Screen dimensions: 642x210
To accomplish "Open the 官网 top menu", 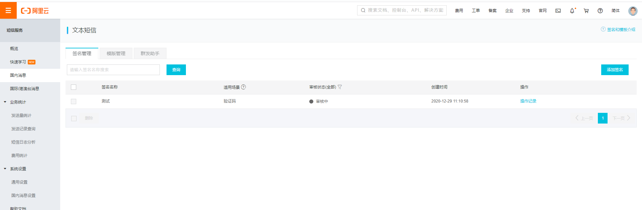I will 543,11.
